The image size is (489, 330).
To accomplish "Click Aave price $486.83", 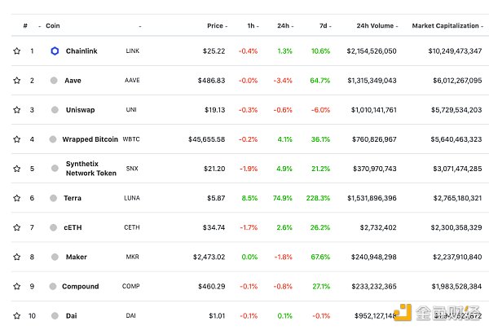I will [211, 81].
